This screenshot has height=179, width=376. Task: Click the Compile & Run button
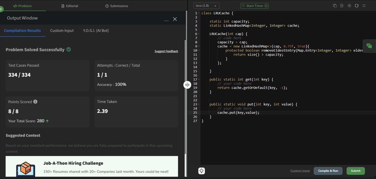[328, 171]
